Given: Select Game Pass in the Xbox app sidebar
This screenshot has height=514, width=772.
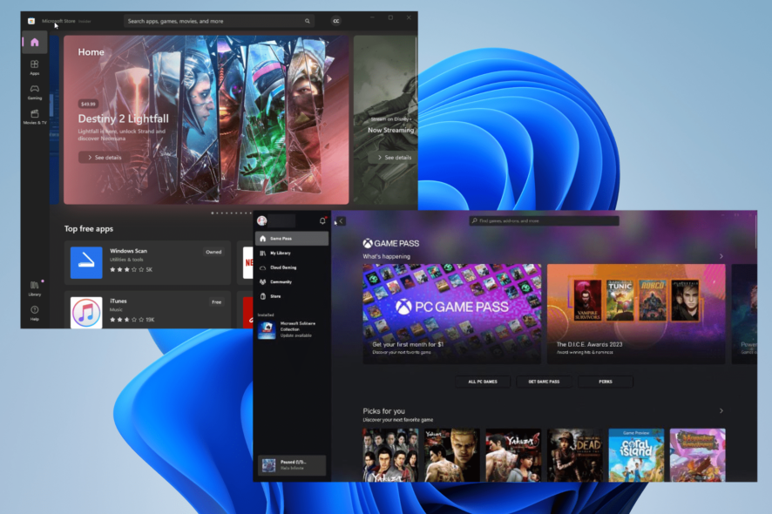Looking at the screenshot, I should (292, 239).
